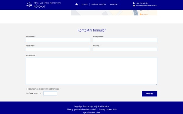Click the nachazel@advokatnachazel.cz email link
The image size is (183, 114).
[x=146, y=5]
